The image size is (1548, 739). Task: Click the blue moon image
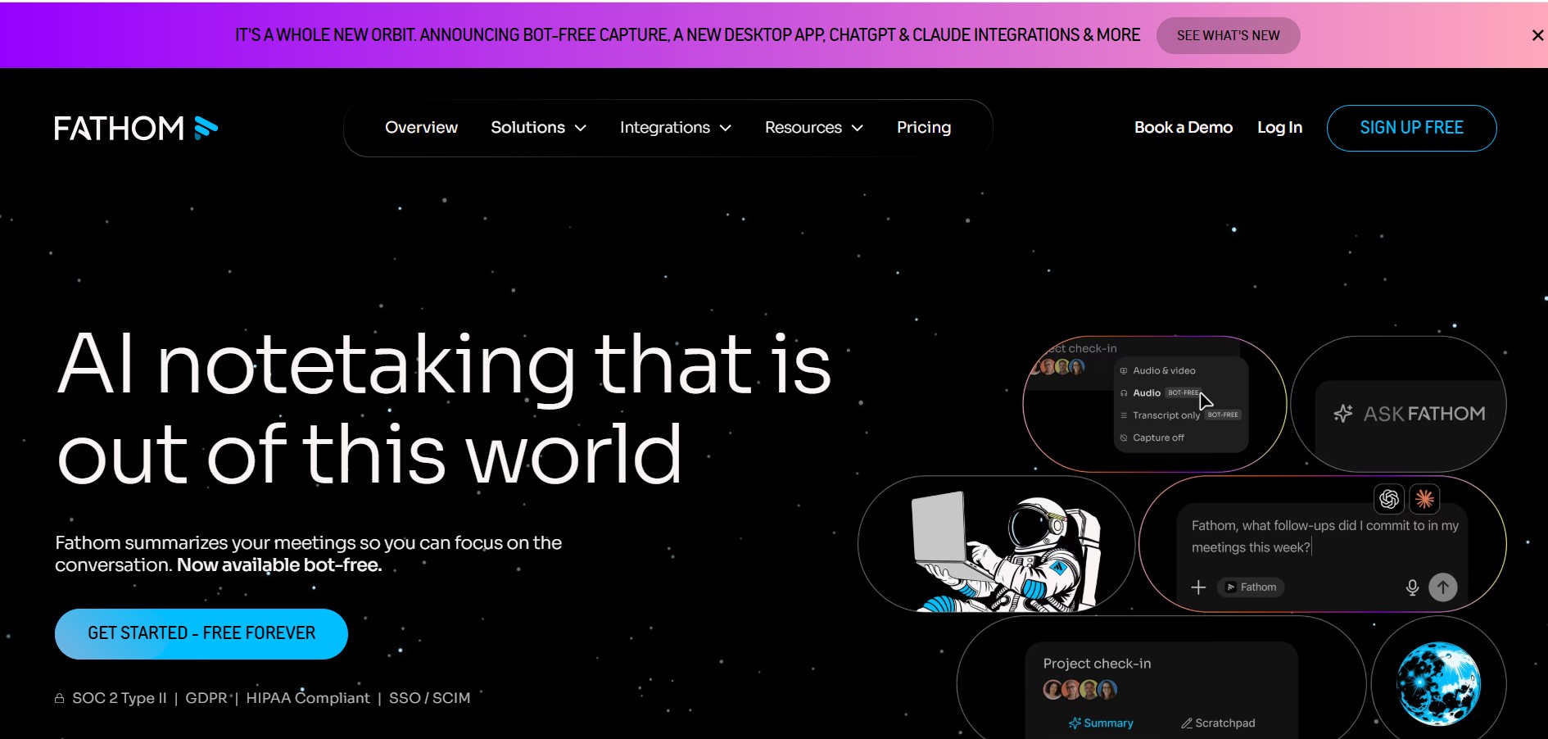[1438, 683]
